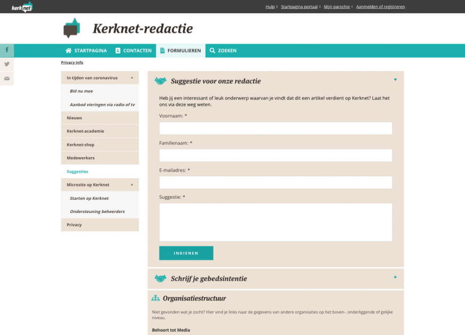The height and width of the screenshot is (335, 465).
Task: Click the Organisatiestructuur hierarchy icon
Action: [155, 298]
